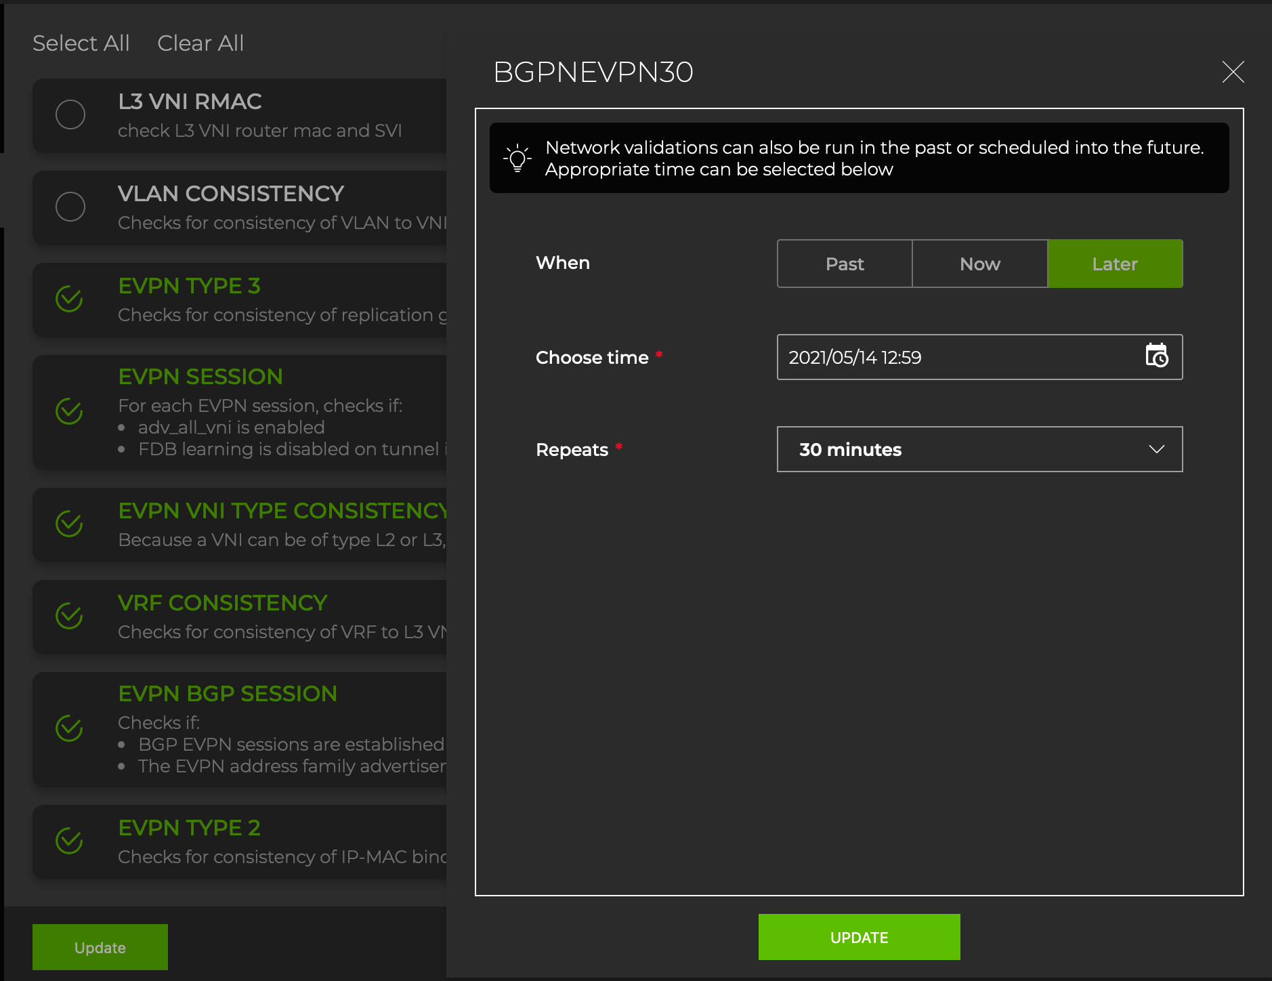This screenshot has height=981, width=1272.
Task: Click the Repeats dropdown chevron arrow
Action: point(1156,449)
